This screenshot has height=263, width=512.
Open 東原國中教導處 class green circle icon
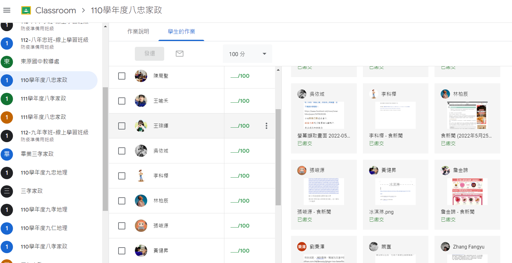[x=7, y=62]
